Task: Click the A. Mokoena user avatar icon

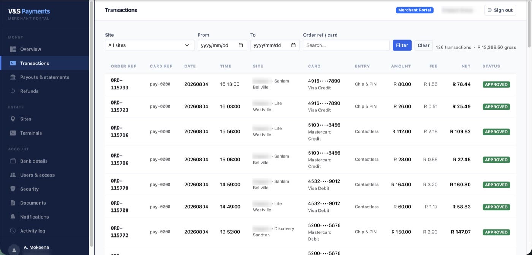Action: tap(14, 250)
